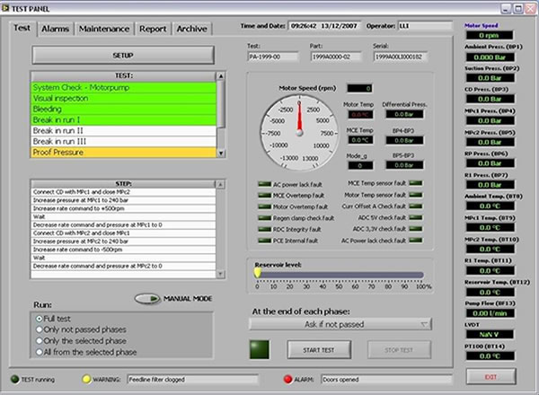This screenshot has height=395, width=539.
Task: Switch to the Alarms tab
Action: pyautogui.click(x=56, y=29)
